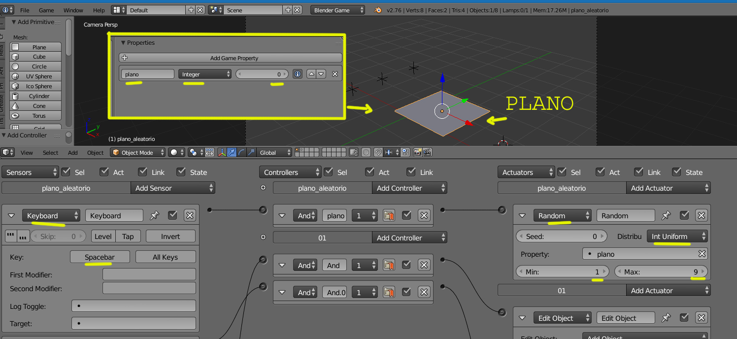
Task: Deactivate the Keyboard sensor checkbox
Action: coord(172,215)
